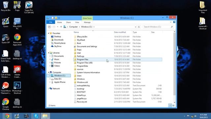This screenshot has width=211, height=119.
Task: Open Vegas Pro 12.0 desktop shortcut
Action: [29, 7]
